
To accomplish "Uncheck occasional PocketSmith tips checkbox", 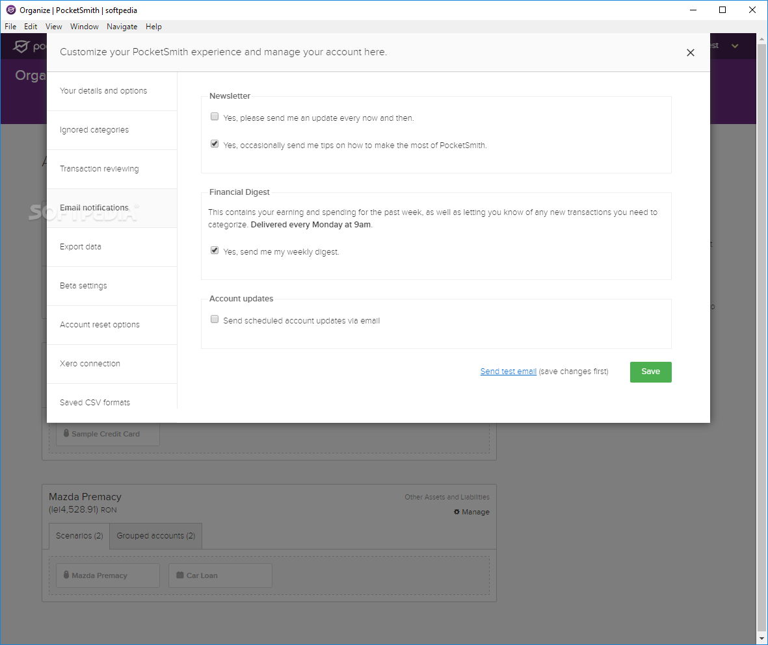I will pyautogui.click(x=215, y=144).
